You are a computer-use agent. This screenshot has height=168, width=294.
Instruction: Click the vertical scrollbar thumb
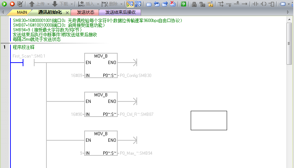click(289, 44)
